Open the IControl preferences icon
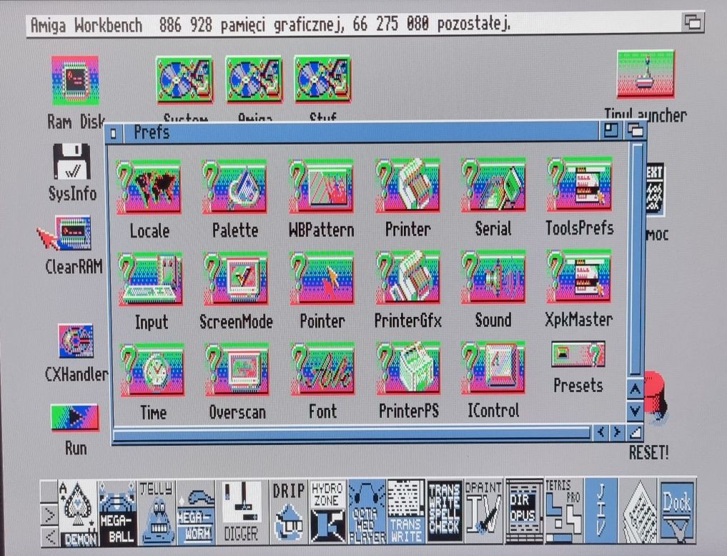Viewport: 727px width, 556px height. pyautogui.click(x=493, y=368)
